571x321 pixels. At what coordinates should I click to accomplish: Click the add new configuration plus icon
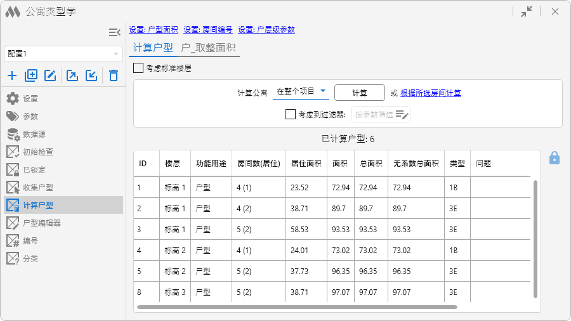pyautogui.click(x=12, y=75)
